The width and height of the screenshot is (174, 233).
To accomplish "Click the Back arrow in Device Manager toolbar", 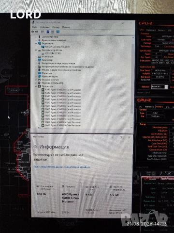I will 33,32.
